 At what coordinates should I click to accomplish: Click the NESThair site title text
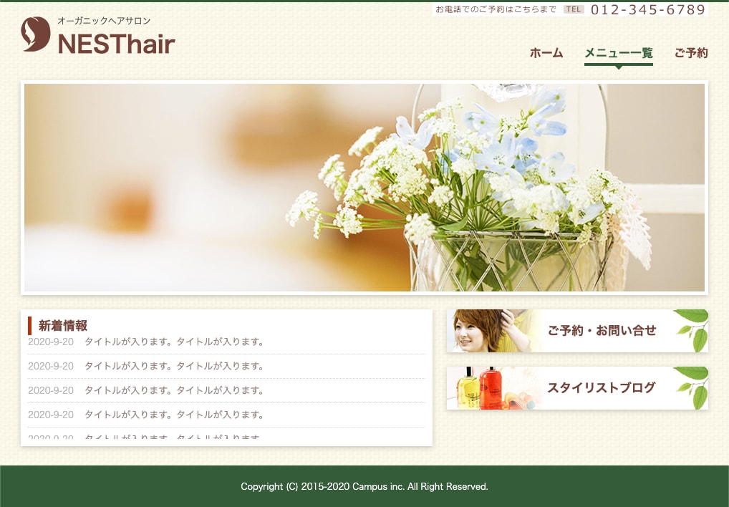pyautogui.click(x=116, y=44)
